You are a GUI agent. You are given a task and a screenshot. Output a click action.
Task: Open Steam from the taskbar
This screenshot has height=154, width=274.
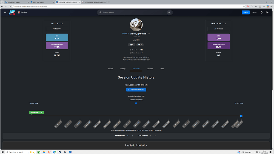(x=60, y=152)
